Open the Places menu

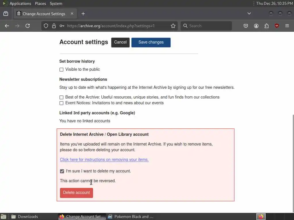40,3
